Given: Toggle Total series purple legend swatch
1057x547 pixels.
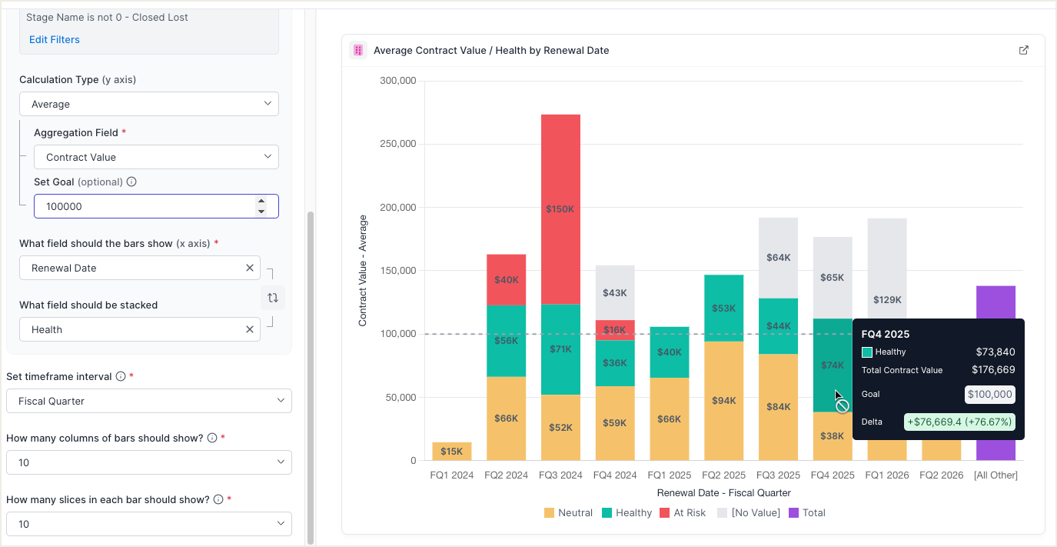Looking at the screenshot, I should click(794, 513).
